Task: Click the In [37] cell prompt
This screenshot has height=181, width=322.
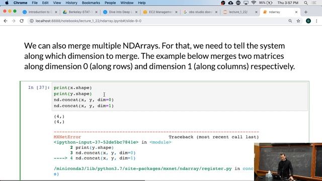Action: [x=39, y=87]
